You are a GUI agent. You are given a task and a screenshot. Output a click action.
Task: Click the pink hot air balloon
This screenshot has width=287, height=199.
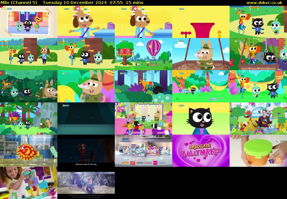(154, 48)
